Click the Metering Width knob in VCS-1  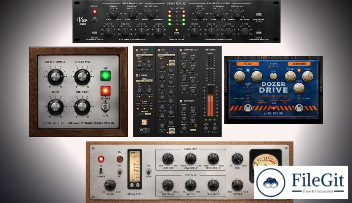206,128
